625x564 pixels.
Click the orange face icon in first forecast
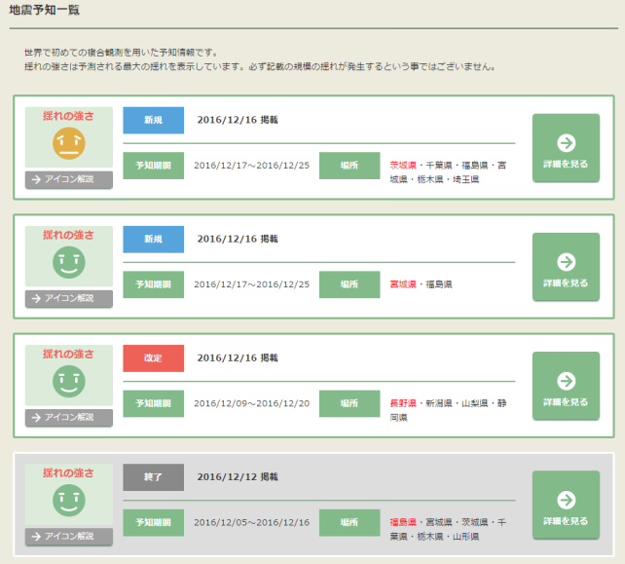[x=69, y=145]
